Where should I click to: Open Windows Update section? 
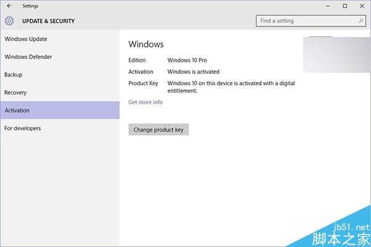pos(59,39)
